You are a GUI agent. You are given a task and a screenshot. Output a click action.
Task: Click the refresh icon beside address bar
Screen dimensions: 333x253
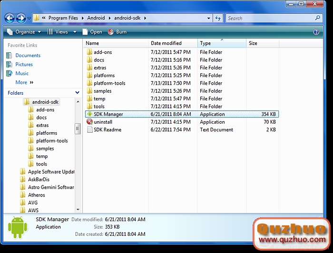[x=218, y=18]
